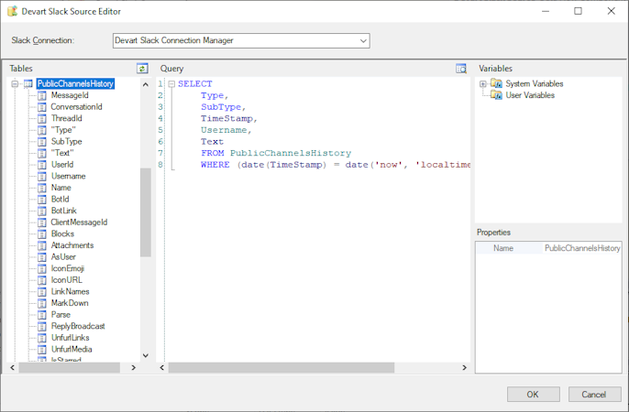Click the ConversationId column icon
The width and height of the screenshot is (629, 412).
(42, 107)
